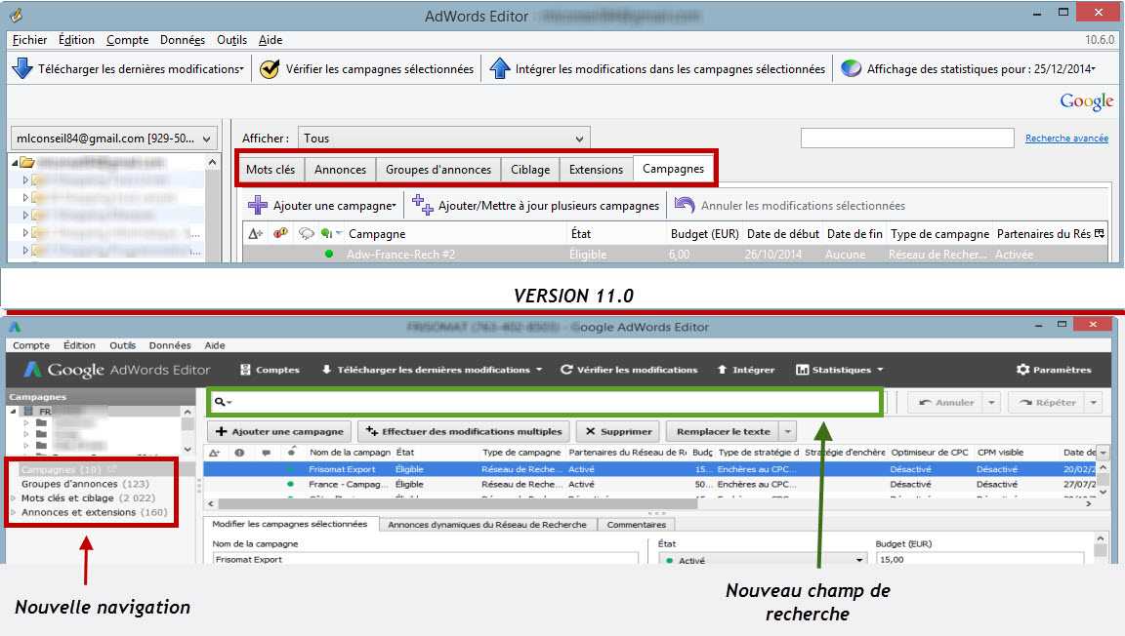This screenshot has width=1125, height=636.
Task: Expand Mots clés et ciblage in navigation
Action: (x=14, y=497)
